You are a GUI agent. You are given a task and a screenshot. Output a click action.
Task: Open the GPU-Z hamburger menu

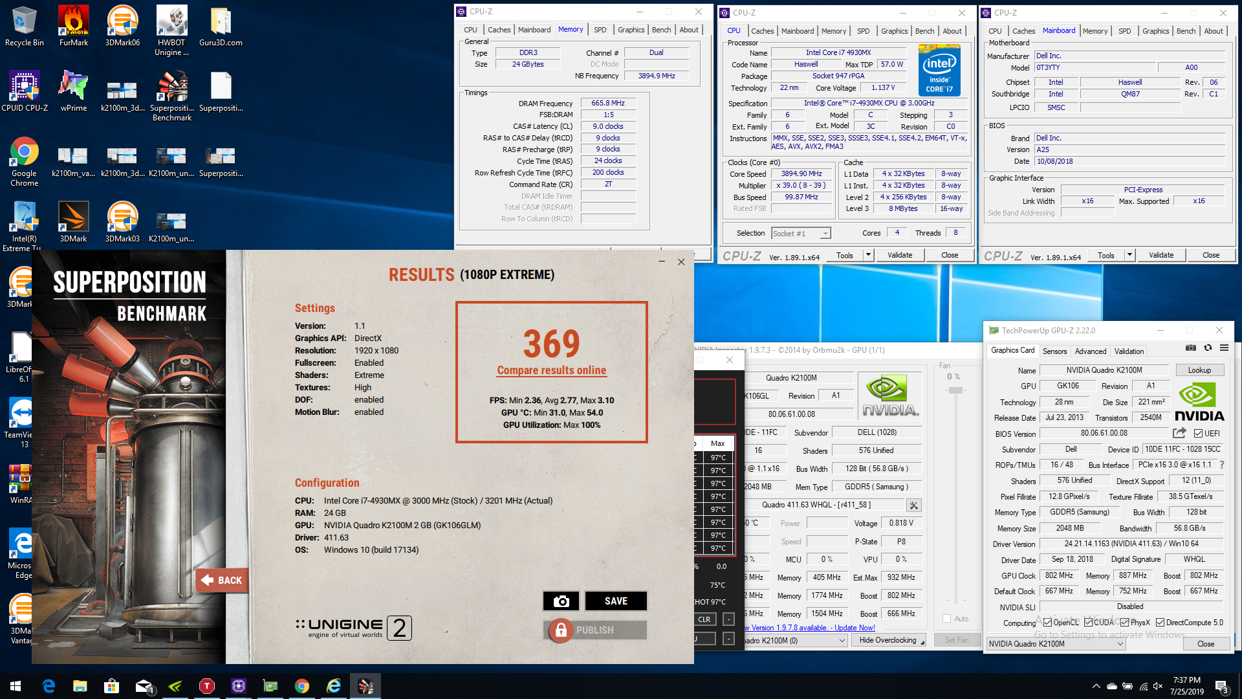pyautogui.click(x=1224, y=348)
